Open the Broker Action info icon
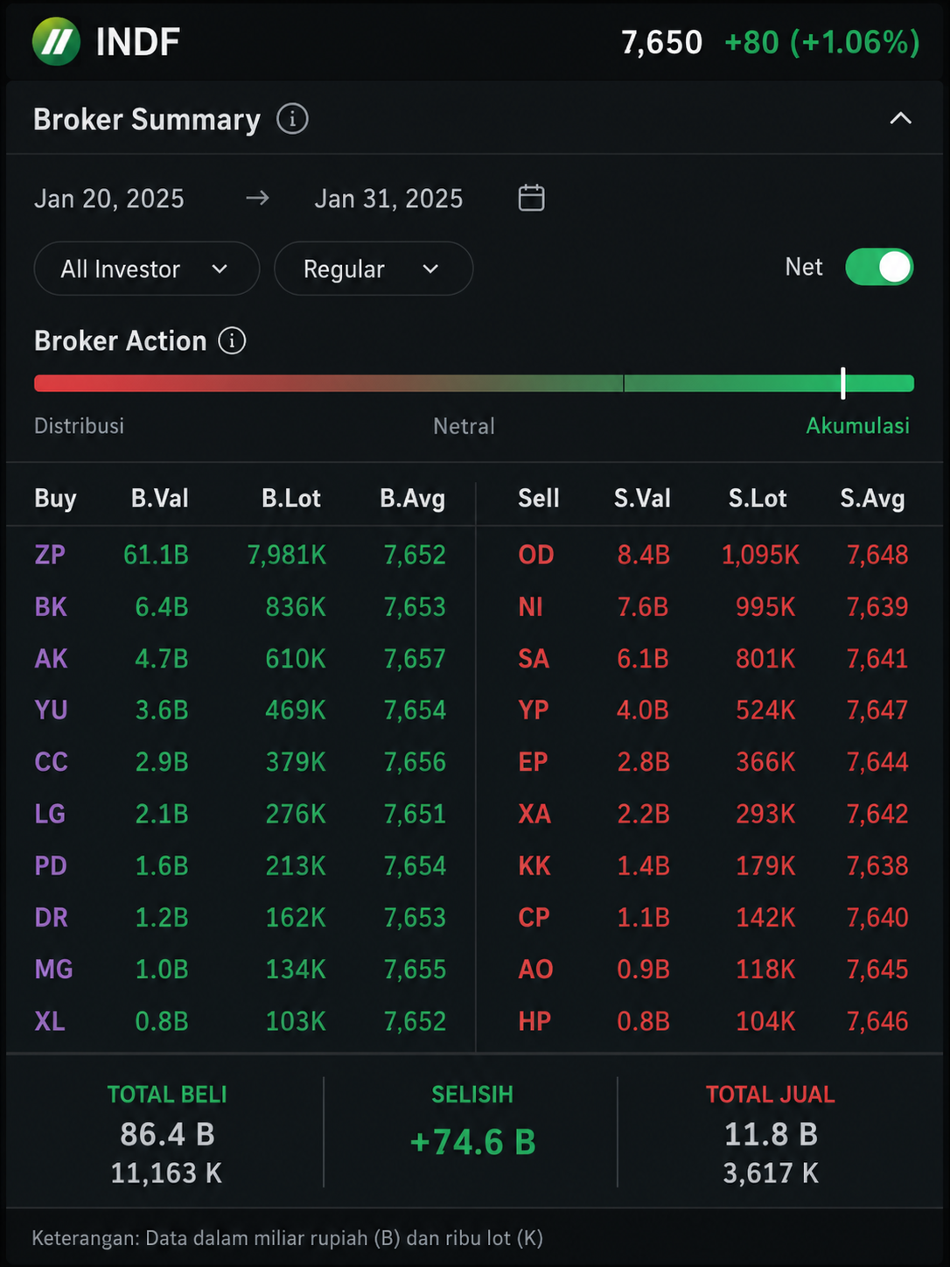The image size is (950, 1267). tap(232, 340)
